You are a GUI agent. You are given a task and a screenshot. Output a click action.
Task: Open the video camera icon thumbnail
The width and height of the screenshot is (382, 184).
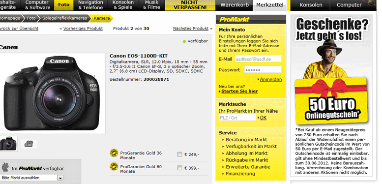pyautogui.click(x=29, y=144)
